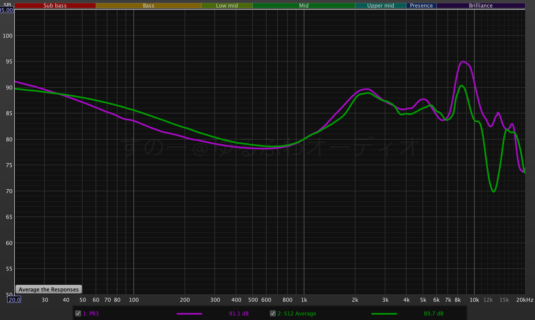Click the 20.0 start frequency field

[14, 300]
